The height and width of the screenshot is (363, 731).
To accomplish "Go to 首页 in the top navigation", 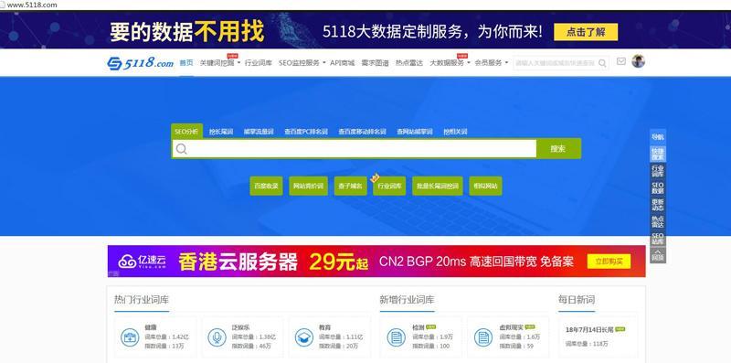I will coord(186,62).
